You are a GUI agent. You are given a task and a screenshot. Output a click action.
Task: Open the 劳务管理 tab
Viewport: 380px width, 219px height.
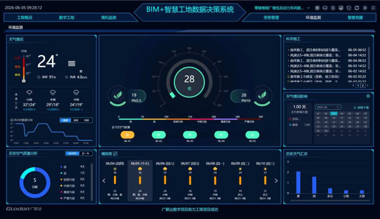tap(271, 18)
